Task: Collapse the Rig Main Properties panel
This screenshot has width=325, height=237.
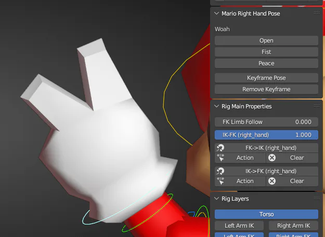Action: (217, 106)
